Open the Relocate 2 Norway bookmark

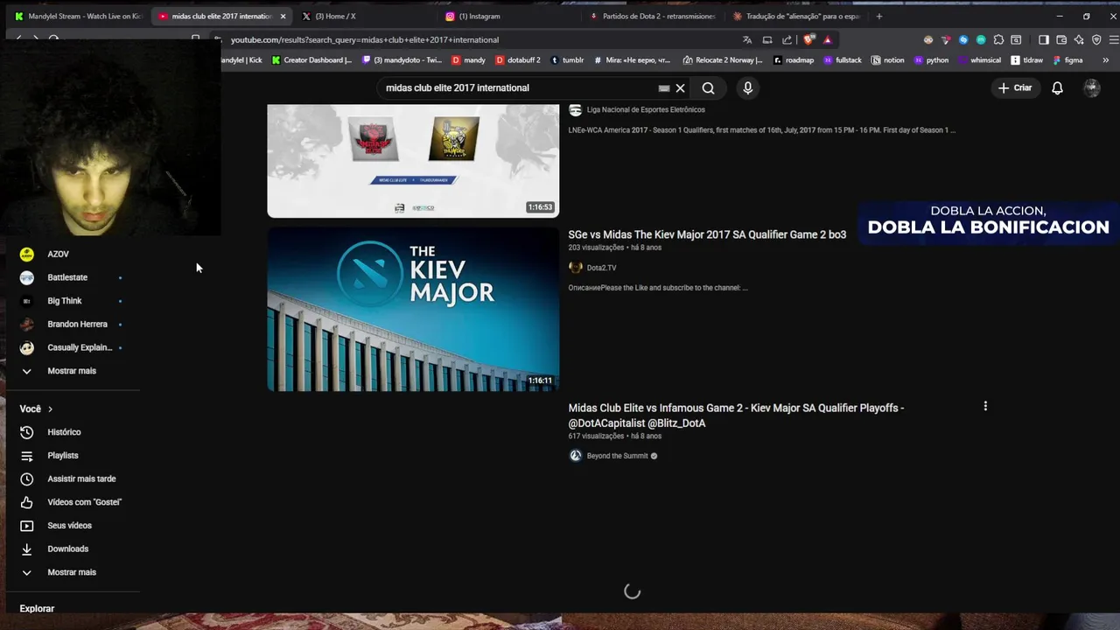(722, 60)
